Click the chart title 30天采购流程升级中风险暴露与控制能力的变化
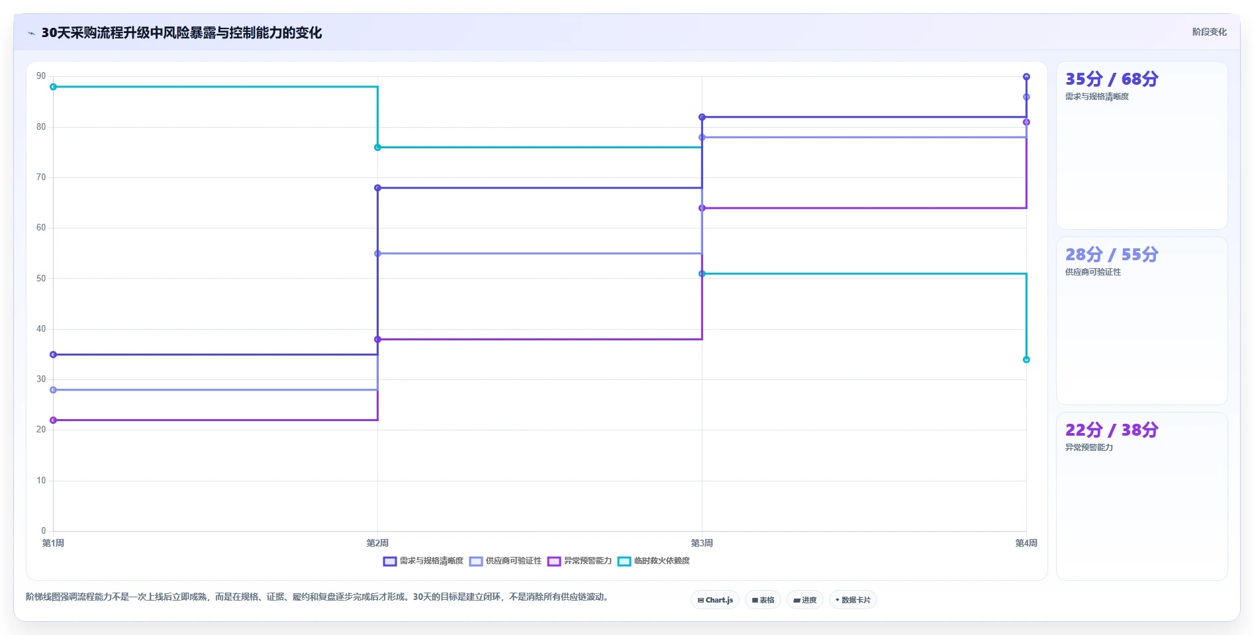This screenshot has width=1254, height=635. [x=181, y=33]
